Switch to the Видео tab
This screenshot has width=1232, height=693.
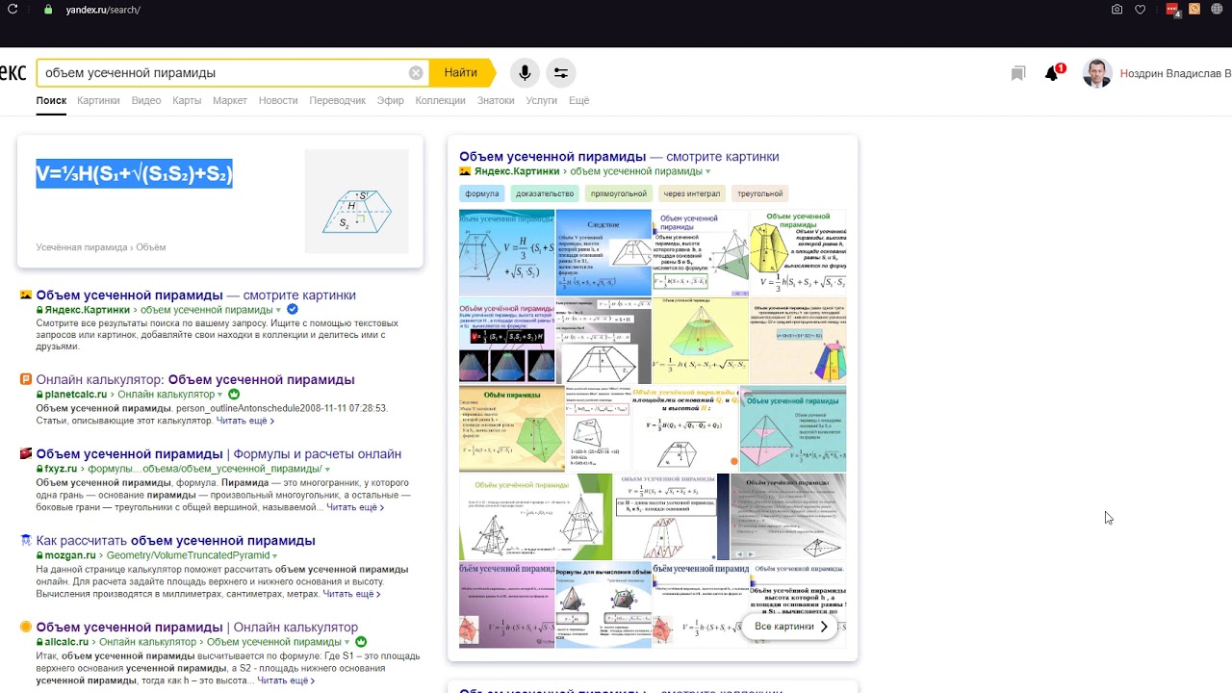pyautogui.click(x=146, y=100)
